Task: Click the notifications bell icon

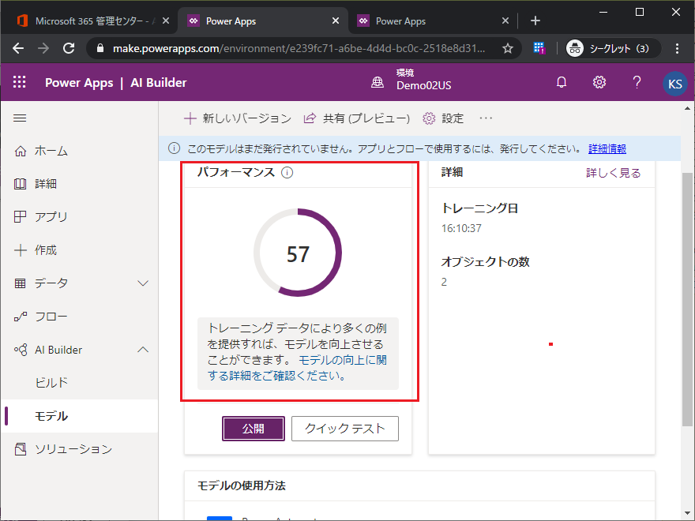Action: [x=562, y=83]
